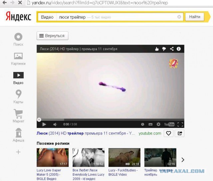Viewport: 213px width, 181px height.
Task: Open the youtube.com source link
Action: 150,133
